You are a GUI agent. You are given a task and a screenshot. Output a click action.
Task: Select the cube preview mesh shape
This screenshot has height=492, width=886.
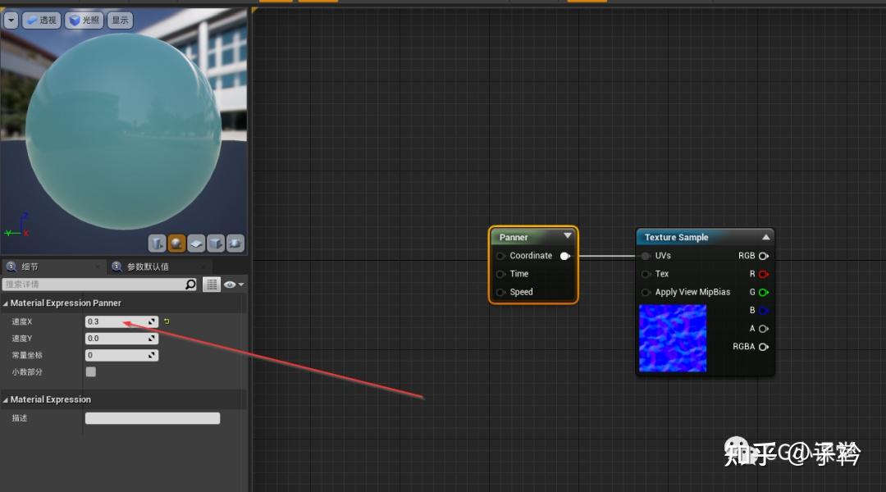click(x=215, y=243)
